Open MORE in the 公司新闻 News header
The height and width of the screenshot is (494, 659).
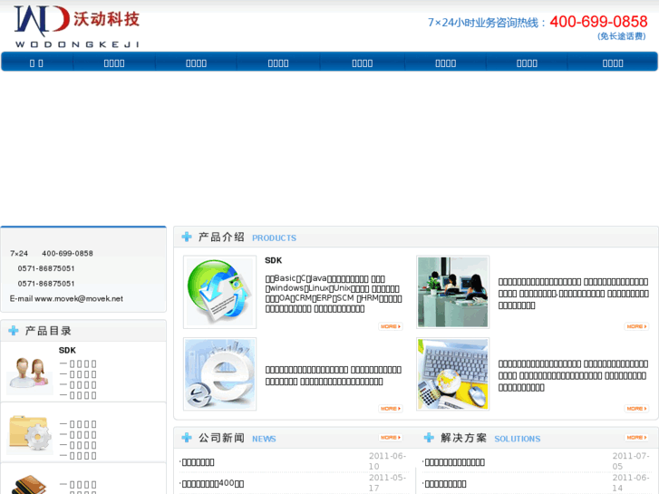pos(391,438)
